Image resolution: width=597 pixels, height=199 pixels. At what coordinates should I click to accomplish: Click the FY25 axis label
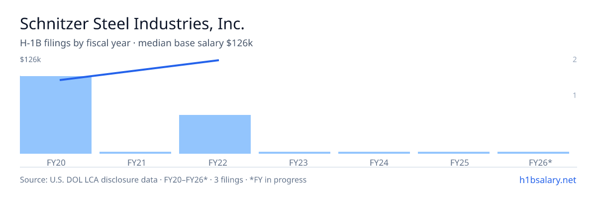pos(454,162)
